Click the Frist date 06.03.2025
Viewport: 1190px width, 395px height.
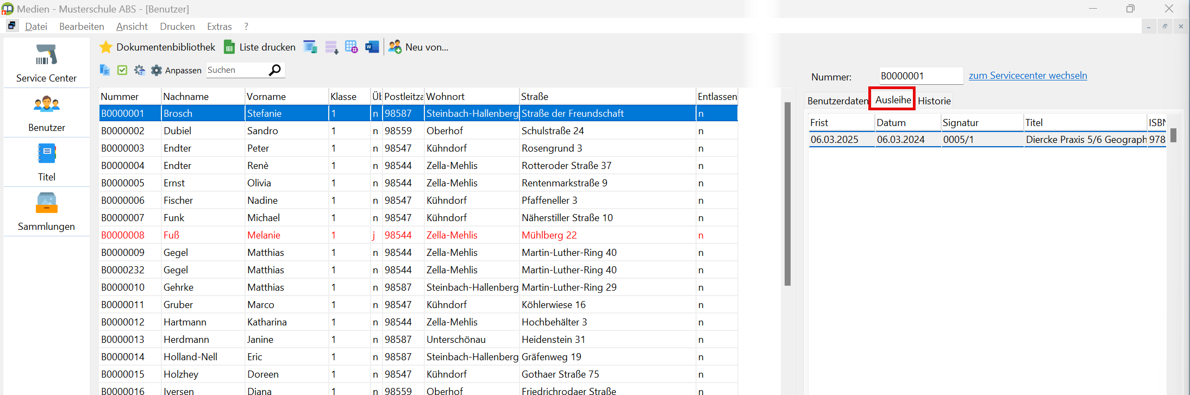pos(842,140)
